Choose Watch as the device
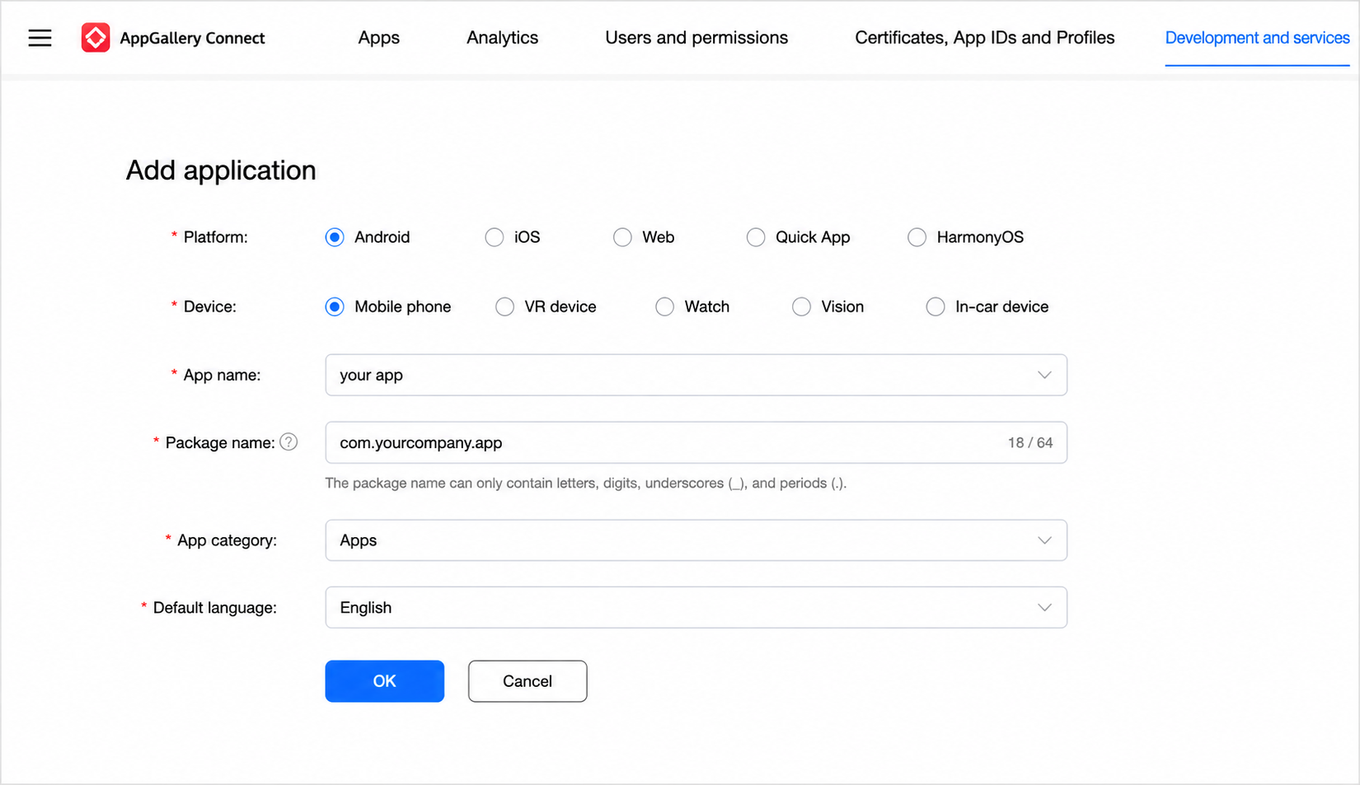Image resolution: width=1360 pixels, height=785 pixels. coord(664,306)
